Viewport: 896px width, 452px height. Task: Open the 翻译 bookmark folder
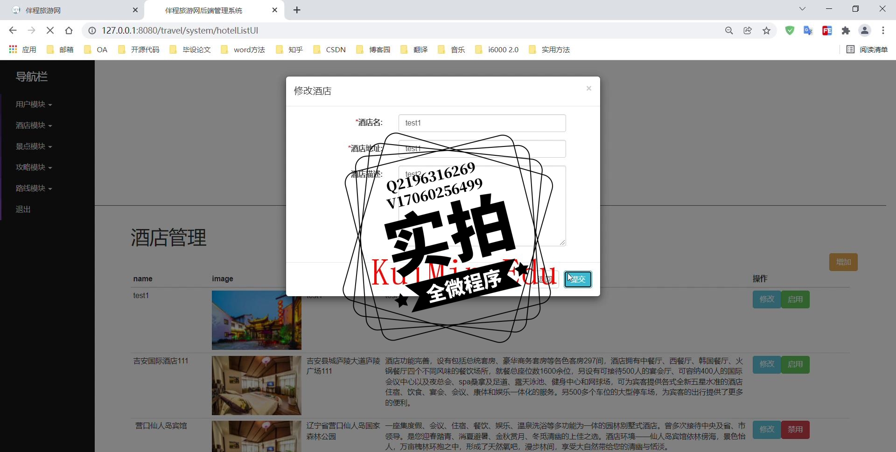[414, 49]
